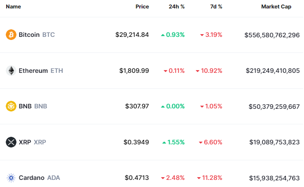Click Cardano's 7d change of 11.28%
Image resolution: width=304 pixels, height=187 pixels.
tap(213, 178)
